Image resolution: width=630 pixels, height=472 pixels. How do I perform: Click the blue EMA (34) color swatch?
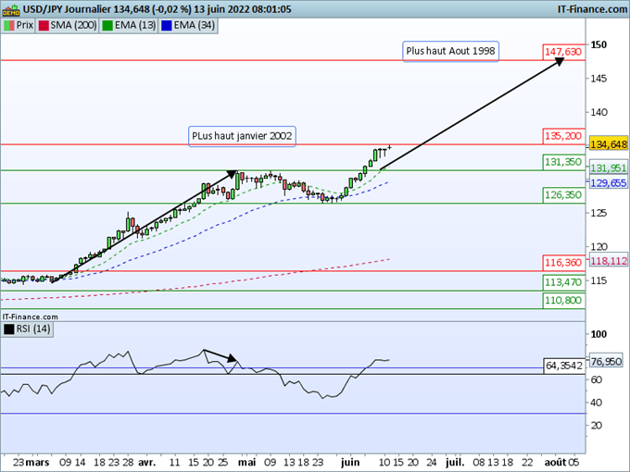[167, 25]
